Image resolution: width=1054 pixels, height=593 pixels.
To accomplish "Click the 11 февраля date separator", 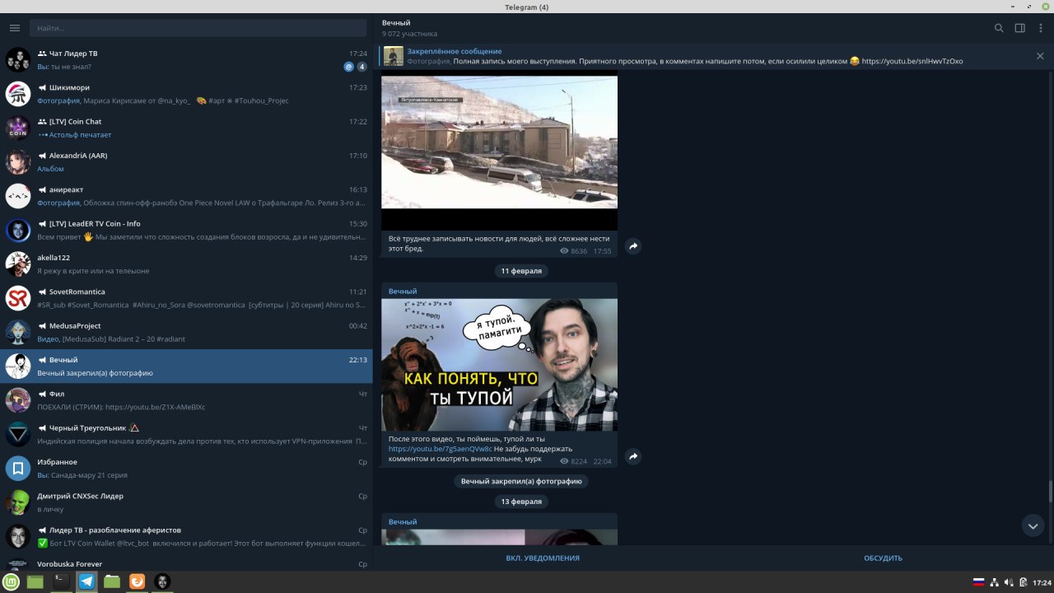I will (521, 271).
